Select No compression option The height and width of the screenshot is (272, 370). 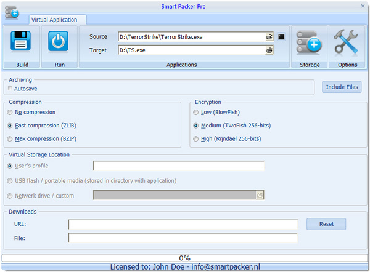click(10, 113)
